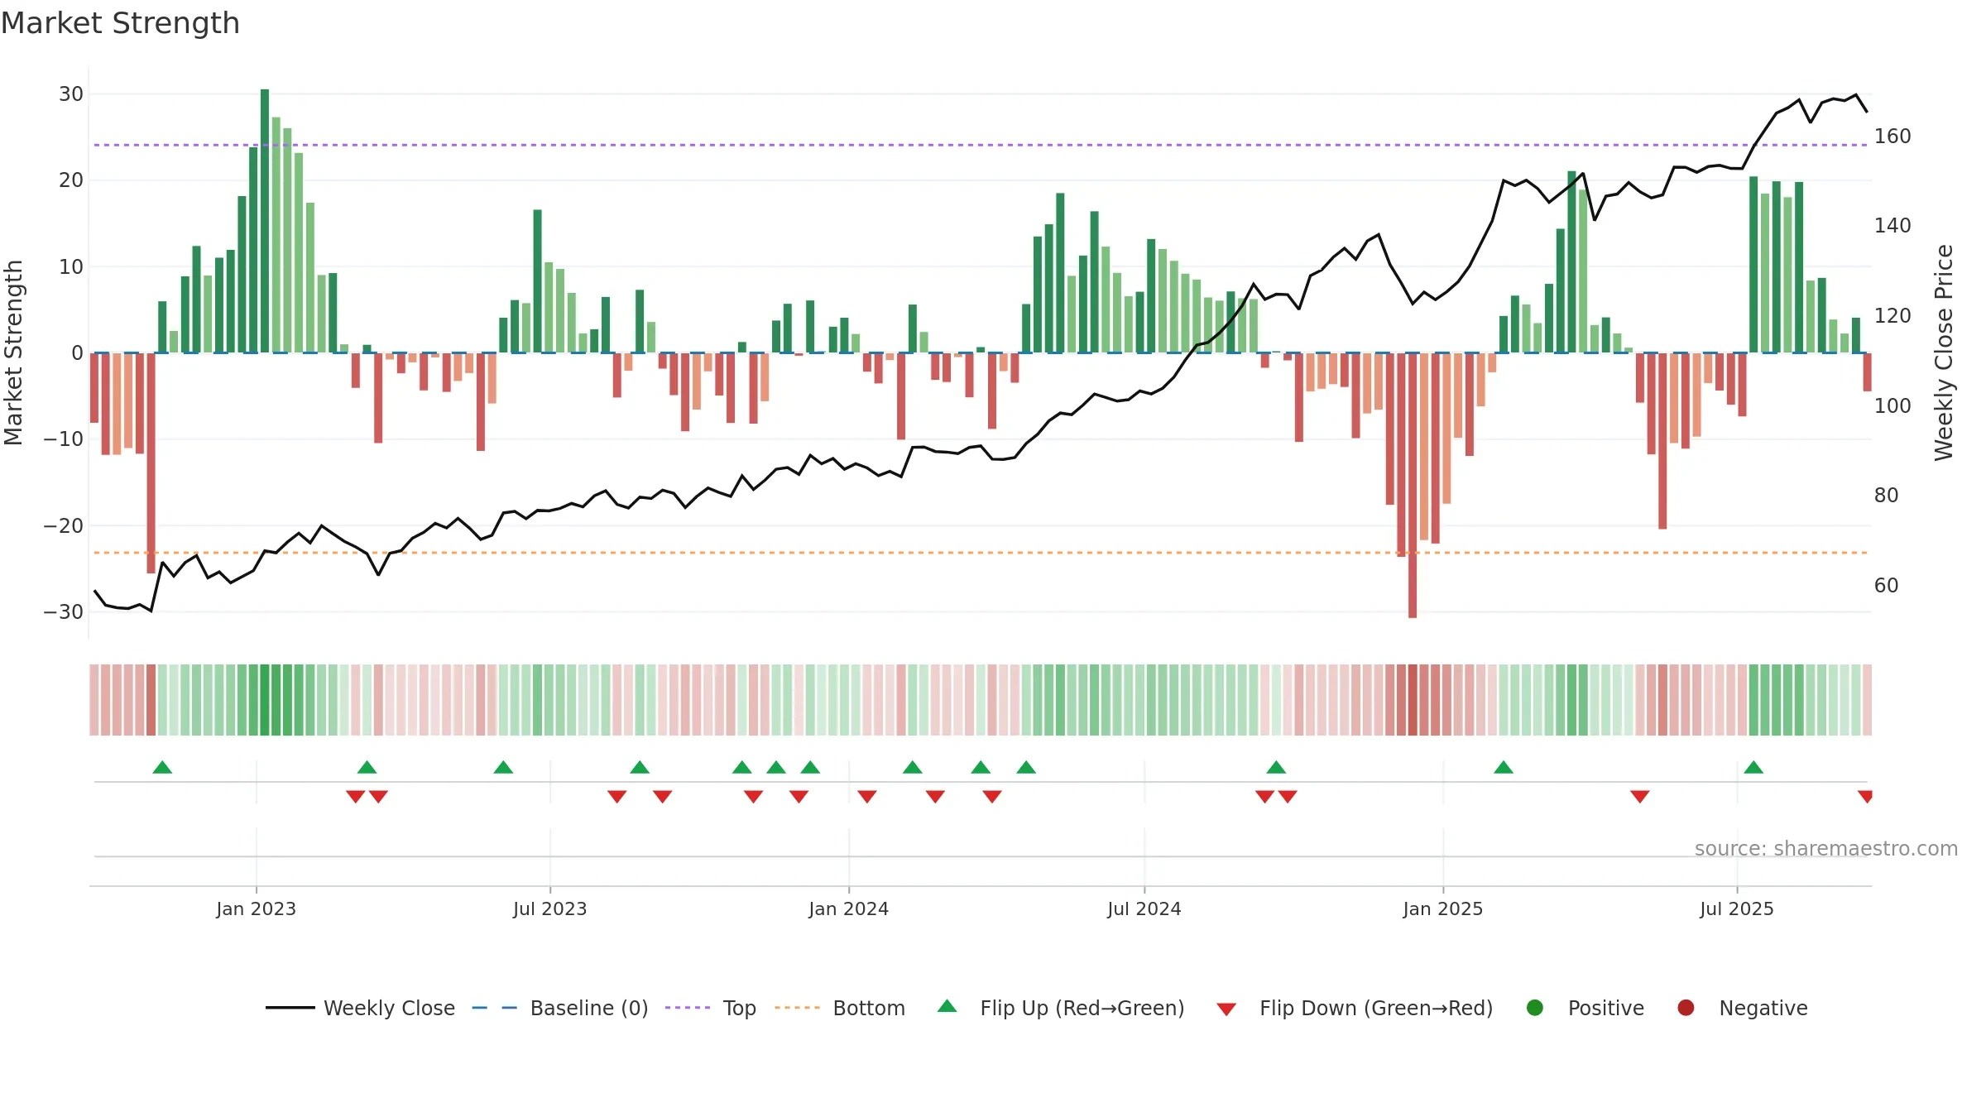Click the dark red heatmap cell near Dec 2024

[x=1413, y=700]
